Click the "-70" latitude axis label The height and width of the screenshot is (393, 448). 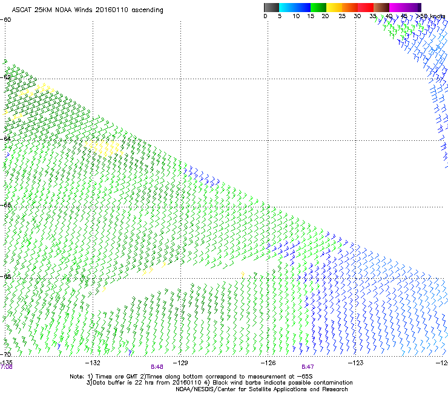[5, 354]
